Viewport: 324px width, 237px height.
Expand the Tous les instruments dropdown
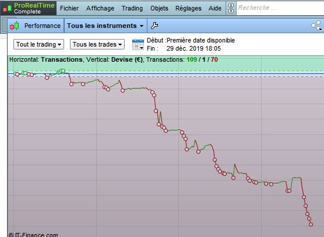pos(105,26)
